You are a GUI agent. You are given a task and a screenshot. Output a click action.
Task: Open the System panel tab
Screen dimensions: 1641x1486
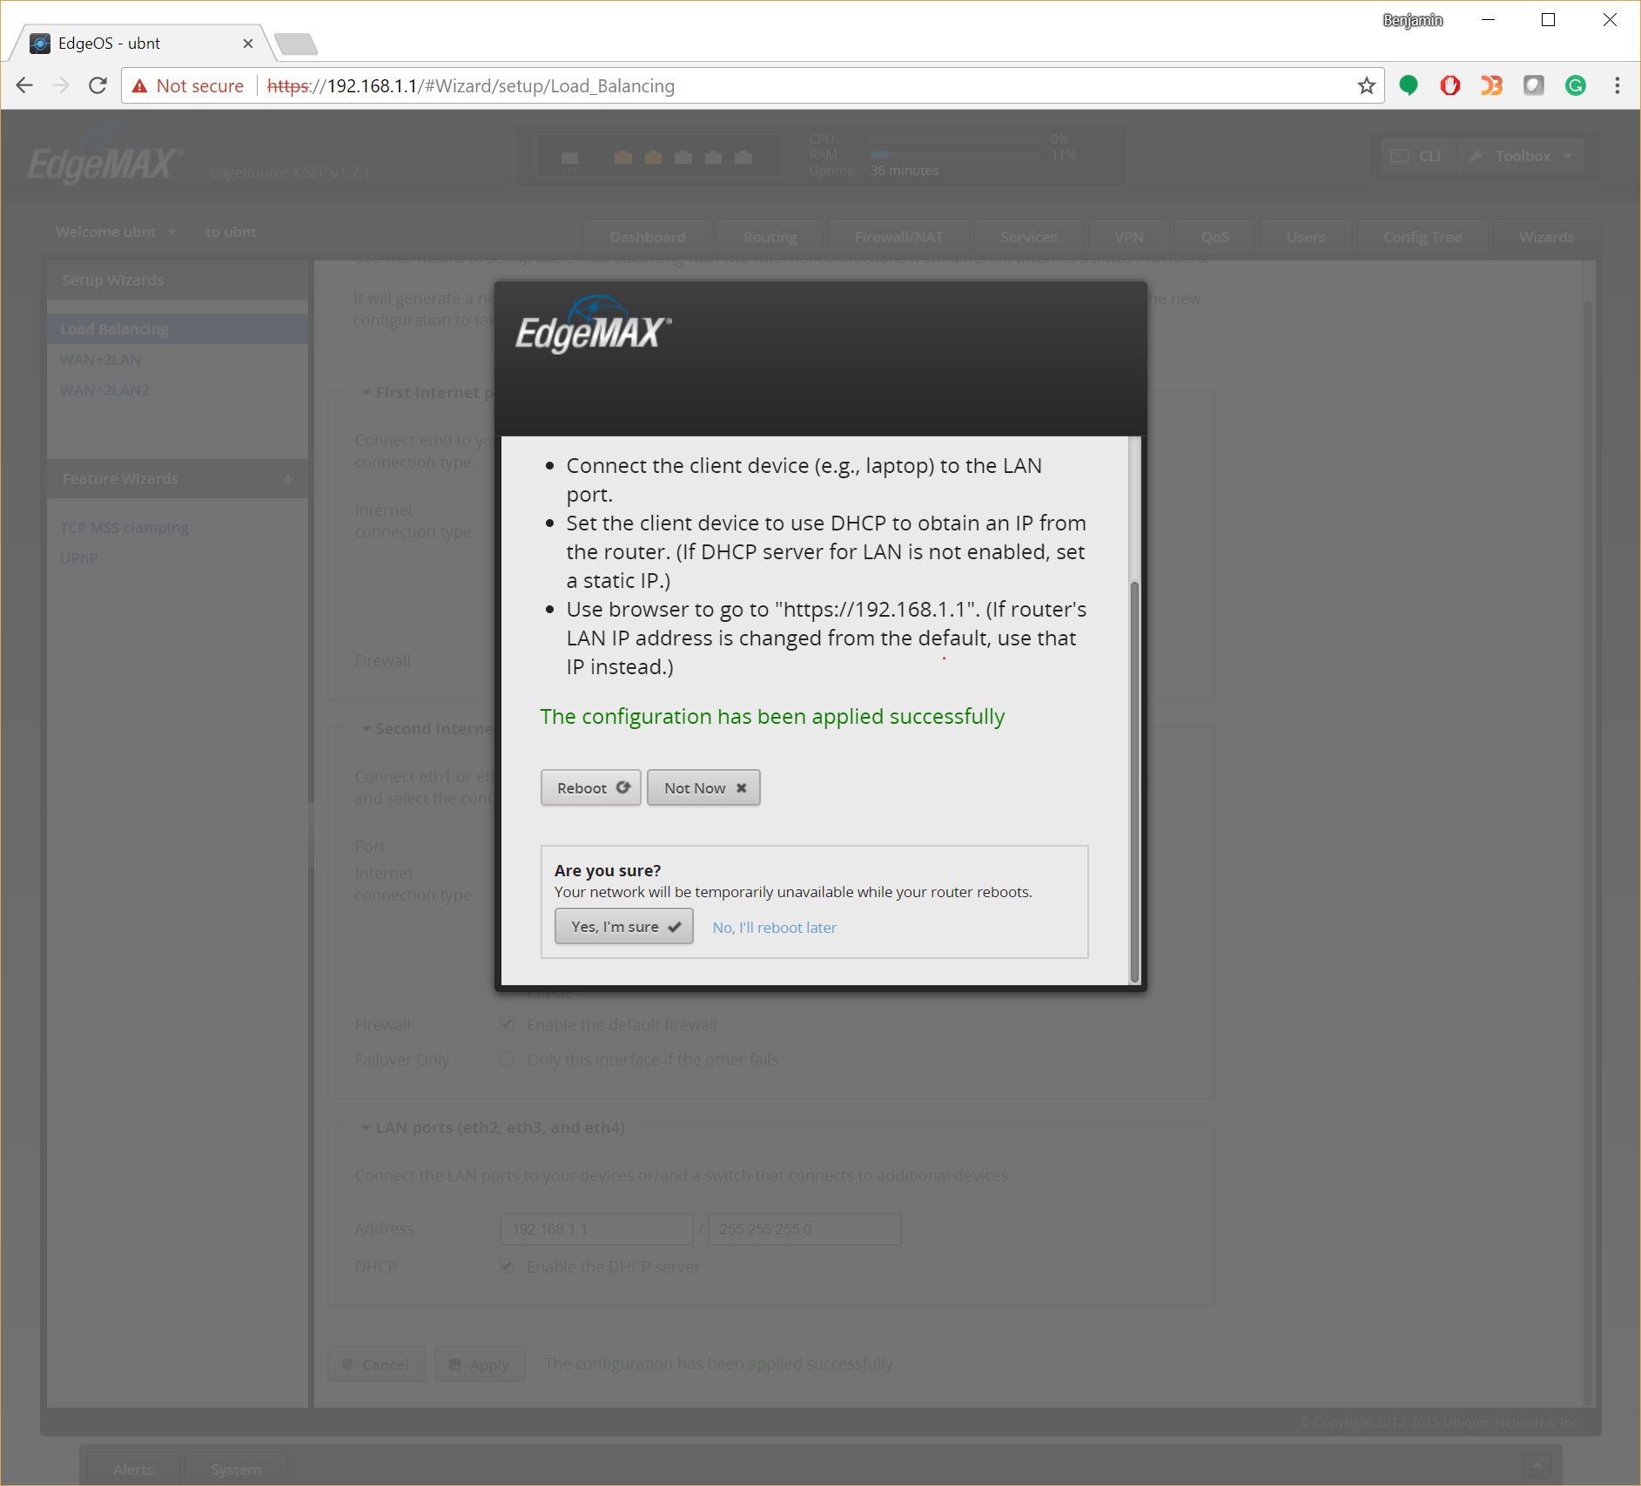pos(236,1469)
